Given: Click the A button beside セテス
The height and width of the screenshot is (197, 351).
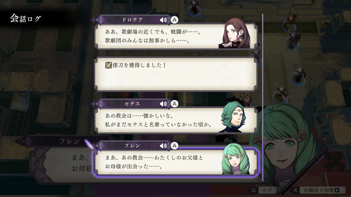Looking at the screenshot, I should [x=174, y=104].
